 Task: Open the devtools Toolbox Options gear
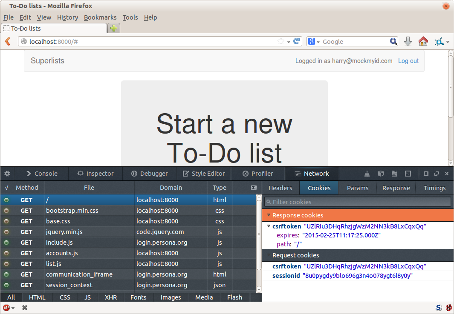tap(7, 174)
